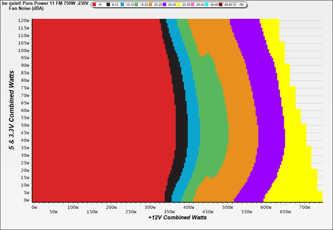Click the 60W tick on vertical axis

pyautogui.click(x=25, y=110)
